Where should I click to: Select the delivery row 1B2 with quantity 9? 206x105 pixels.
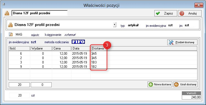click(x=103, y=67)
